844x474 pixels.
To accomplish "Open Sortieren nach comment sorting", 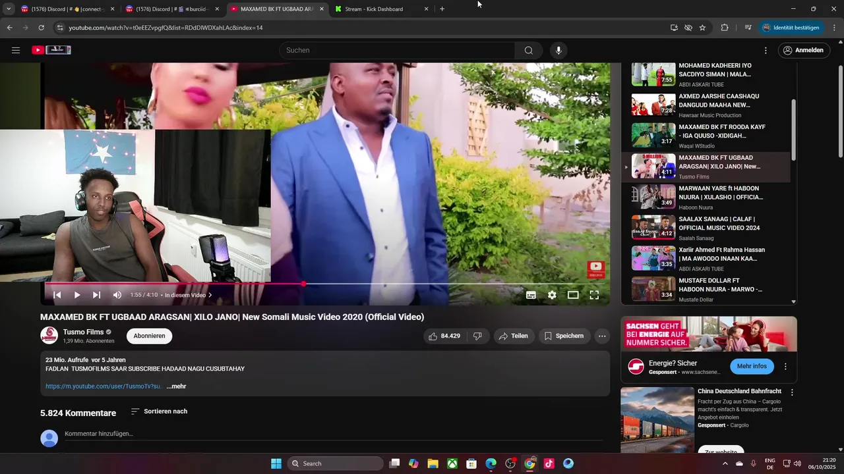I will [159, 411].
